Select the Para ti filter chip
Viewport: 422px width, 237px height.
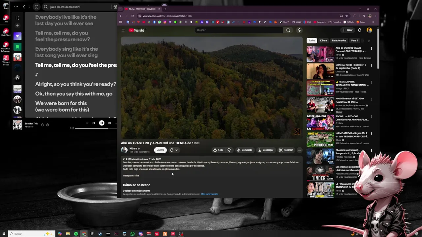355,40
